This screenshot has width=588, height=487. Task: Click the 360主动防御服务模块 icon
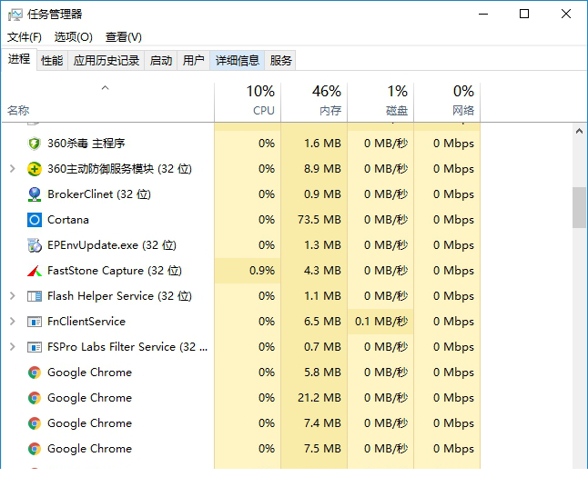34,169
